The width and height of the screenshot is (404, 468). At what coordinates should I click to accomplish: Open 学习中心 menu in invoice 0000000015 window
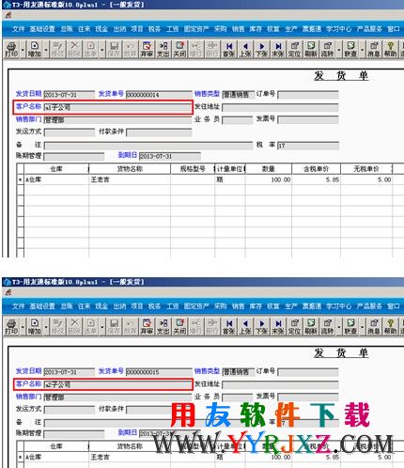click(339, 306)
